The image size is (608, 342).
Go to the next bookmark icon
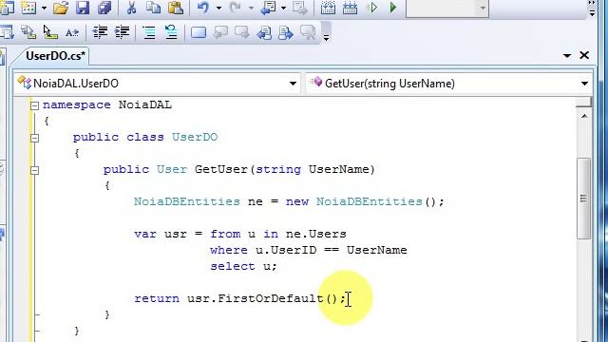241,32
